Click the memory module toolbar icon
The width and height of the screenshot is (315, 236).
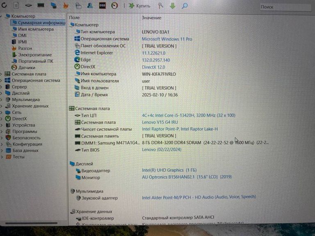click(41, 5)
